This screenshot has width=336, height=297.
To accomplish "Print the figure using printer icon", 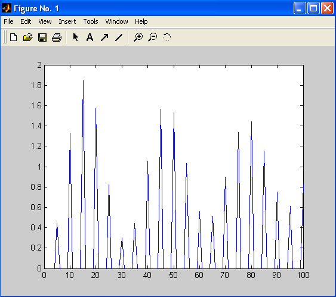I will (x=57, y=37).
